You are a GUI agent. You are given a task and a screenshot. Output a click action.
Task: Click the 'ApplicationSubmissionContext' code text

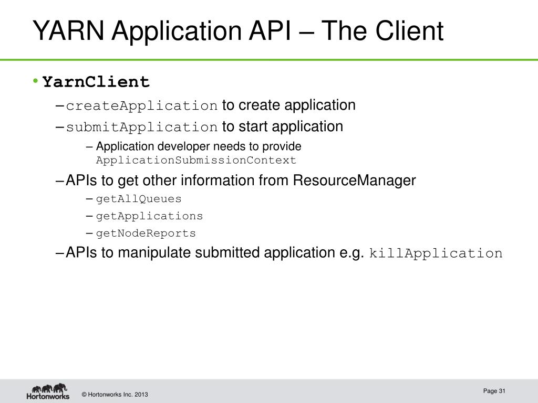196,160
